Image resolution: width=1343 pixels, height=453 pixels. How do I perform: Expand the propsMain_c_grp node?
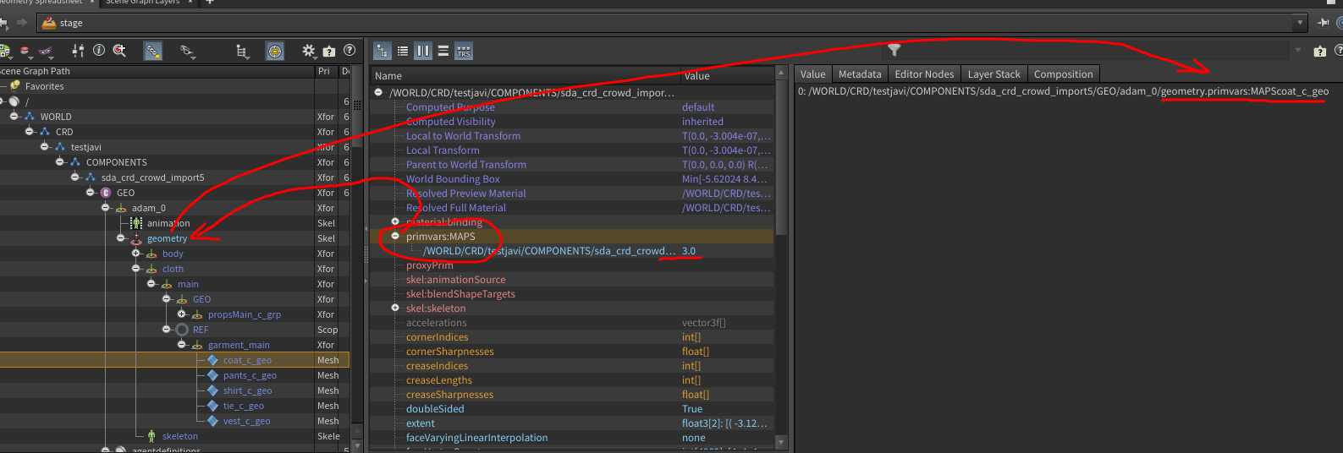181,314
